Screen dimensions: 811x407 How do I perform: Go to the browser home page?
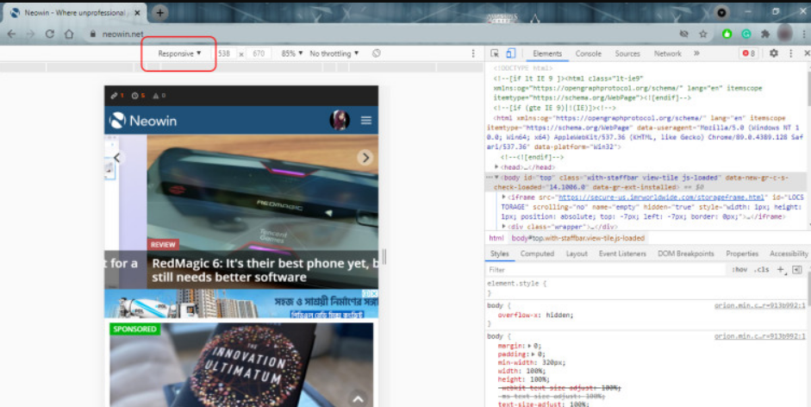click(69, 34)
